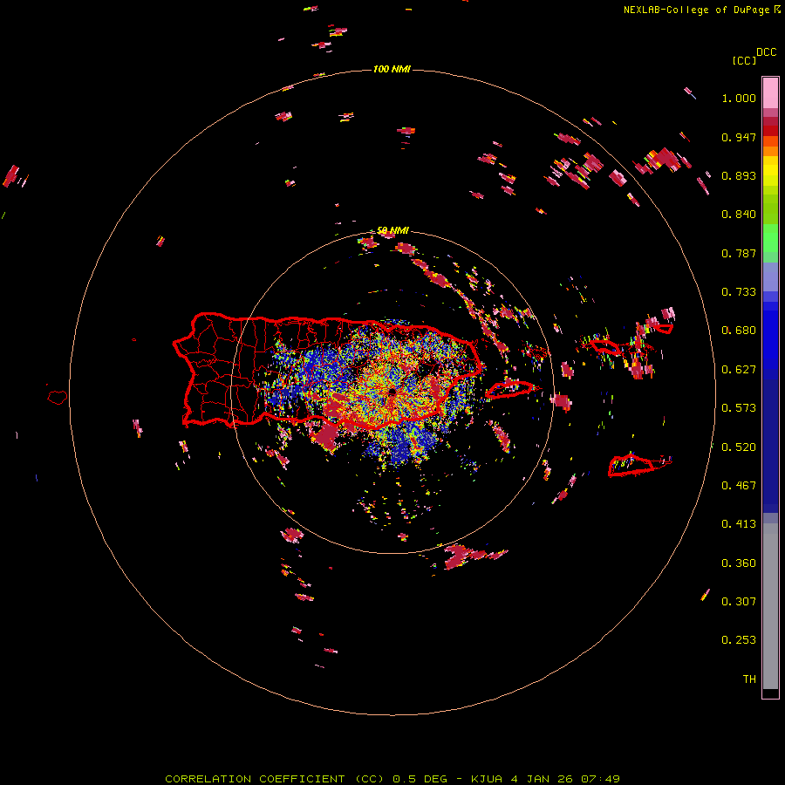Select the 0.253 legend value
This screenshot has height=785, width=785.
739,640
